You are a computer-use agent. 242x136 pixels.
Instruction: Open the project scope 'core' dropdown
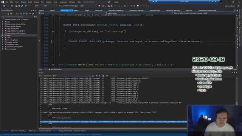coord(71,13)
